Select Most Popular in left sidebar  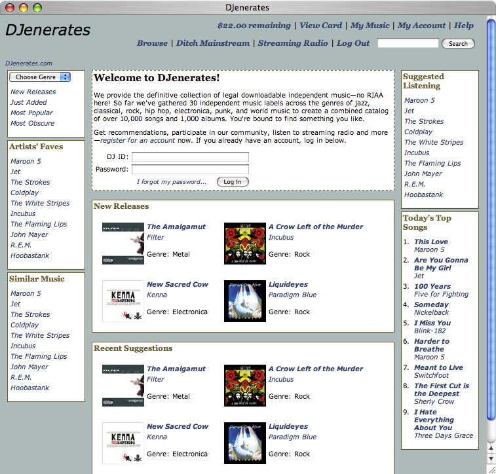click(x=31, y=113)
